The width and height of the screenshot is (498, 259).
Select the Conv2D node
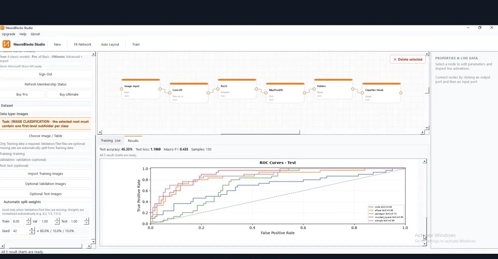point(189,93)
